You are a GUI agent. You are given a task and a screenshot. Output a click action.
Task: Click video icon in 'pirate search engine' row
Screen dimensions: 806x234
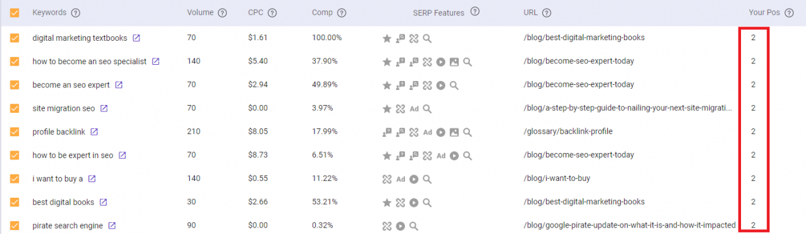[x=400, y=226]
